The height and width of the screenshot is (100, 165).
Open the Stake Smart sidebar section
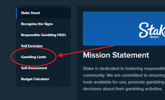[44, 13]
